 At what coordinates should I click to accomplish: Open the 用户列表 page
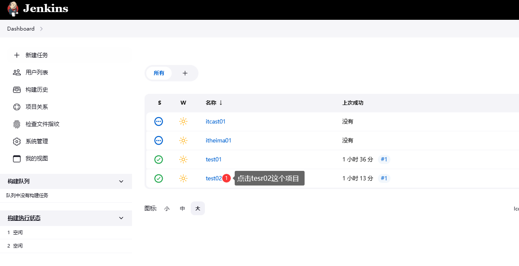tap(37, 72)
